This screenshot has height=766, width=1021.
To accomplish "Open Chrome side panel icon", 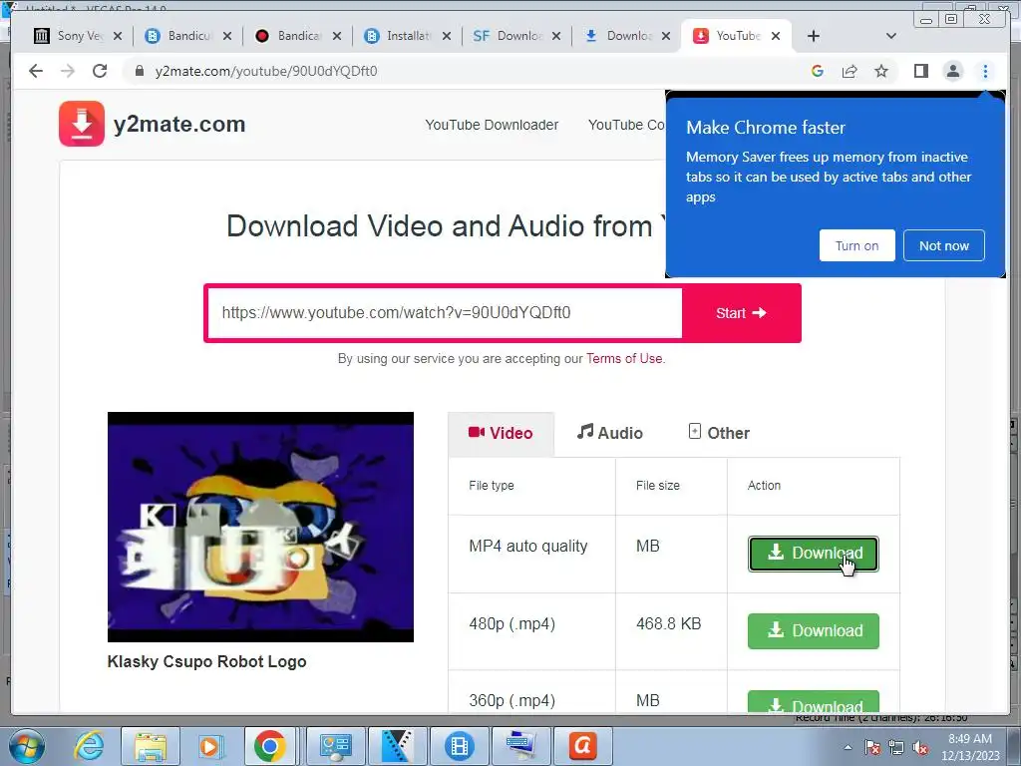I will pos(920,71).
